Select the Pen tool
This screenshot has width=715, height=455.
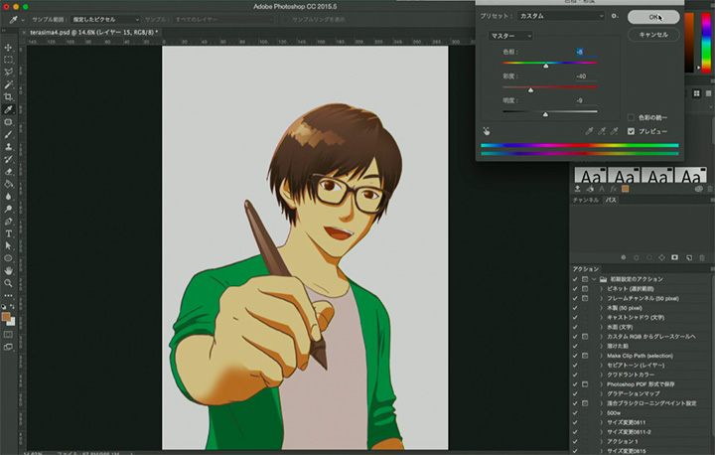(x=8, y=222)
